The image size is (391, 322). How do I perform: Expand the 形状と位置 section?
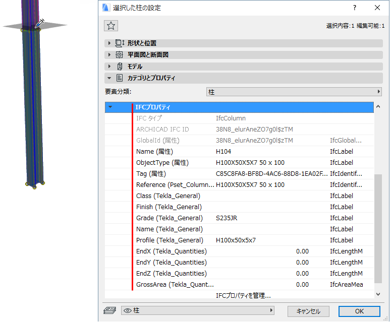[109, 43]
